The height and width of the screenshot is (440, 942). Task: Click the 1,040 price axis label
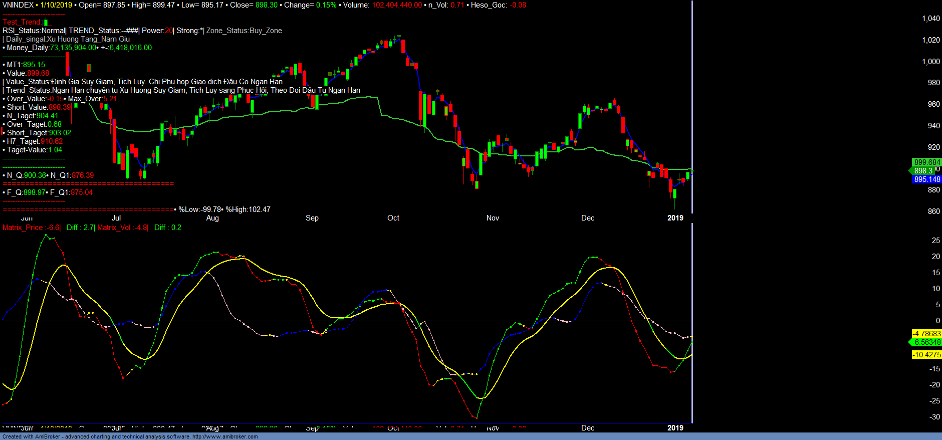point(930,19)
